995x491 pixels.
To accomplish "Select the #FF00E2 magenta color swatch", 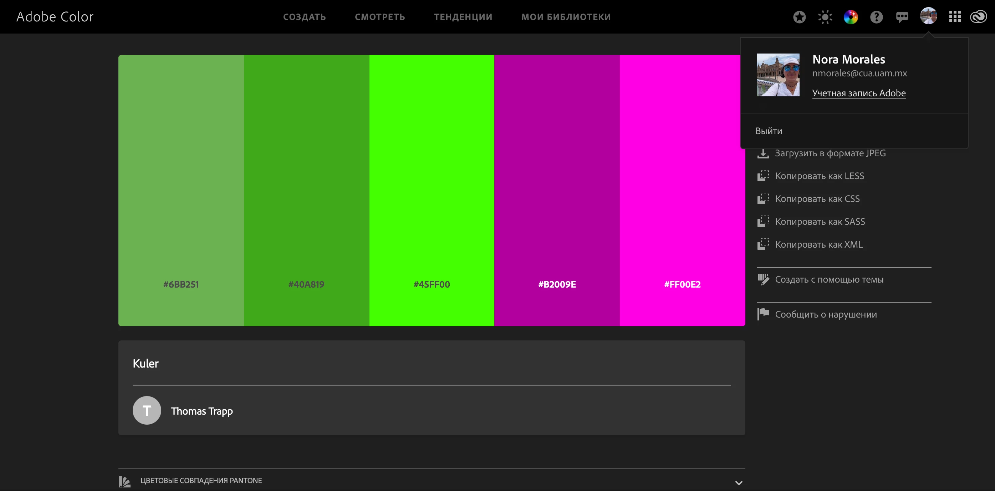I will pos(682,189).
